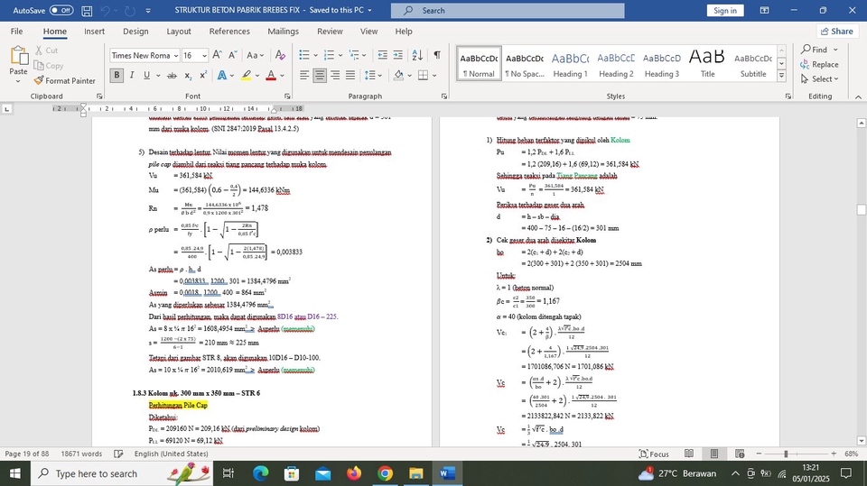Toggle Subscript formatting
The image size is (867, 486).
(x=188, y=75)
